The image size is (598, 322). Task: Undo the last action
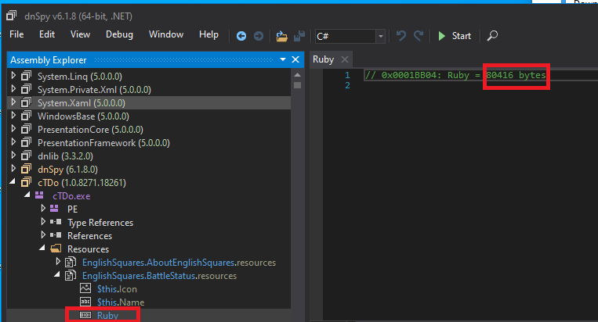[x=400, y=36]
